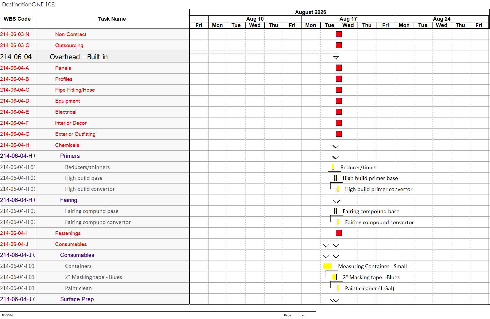Screen dimensions: 490x319
Task: Click the Surface Prep summary triangle marker
Action: tap(334, 300)
